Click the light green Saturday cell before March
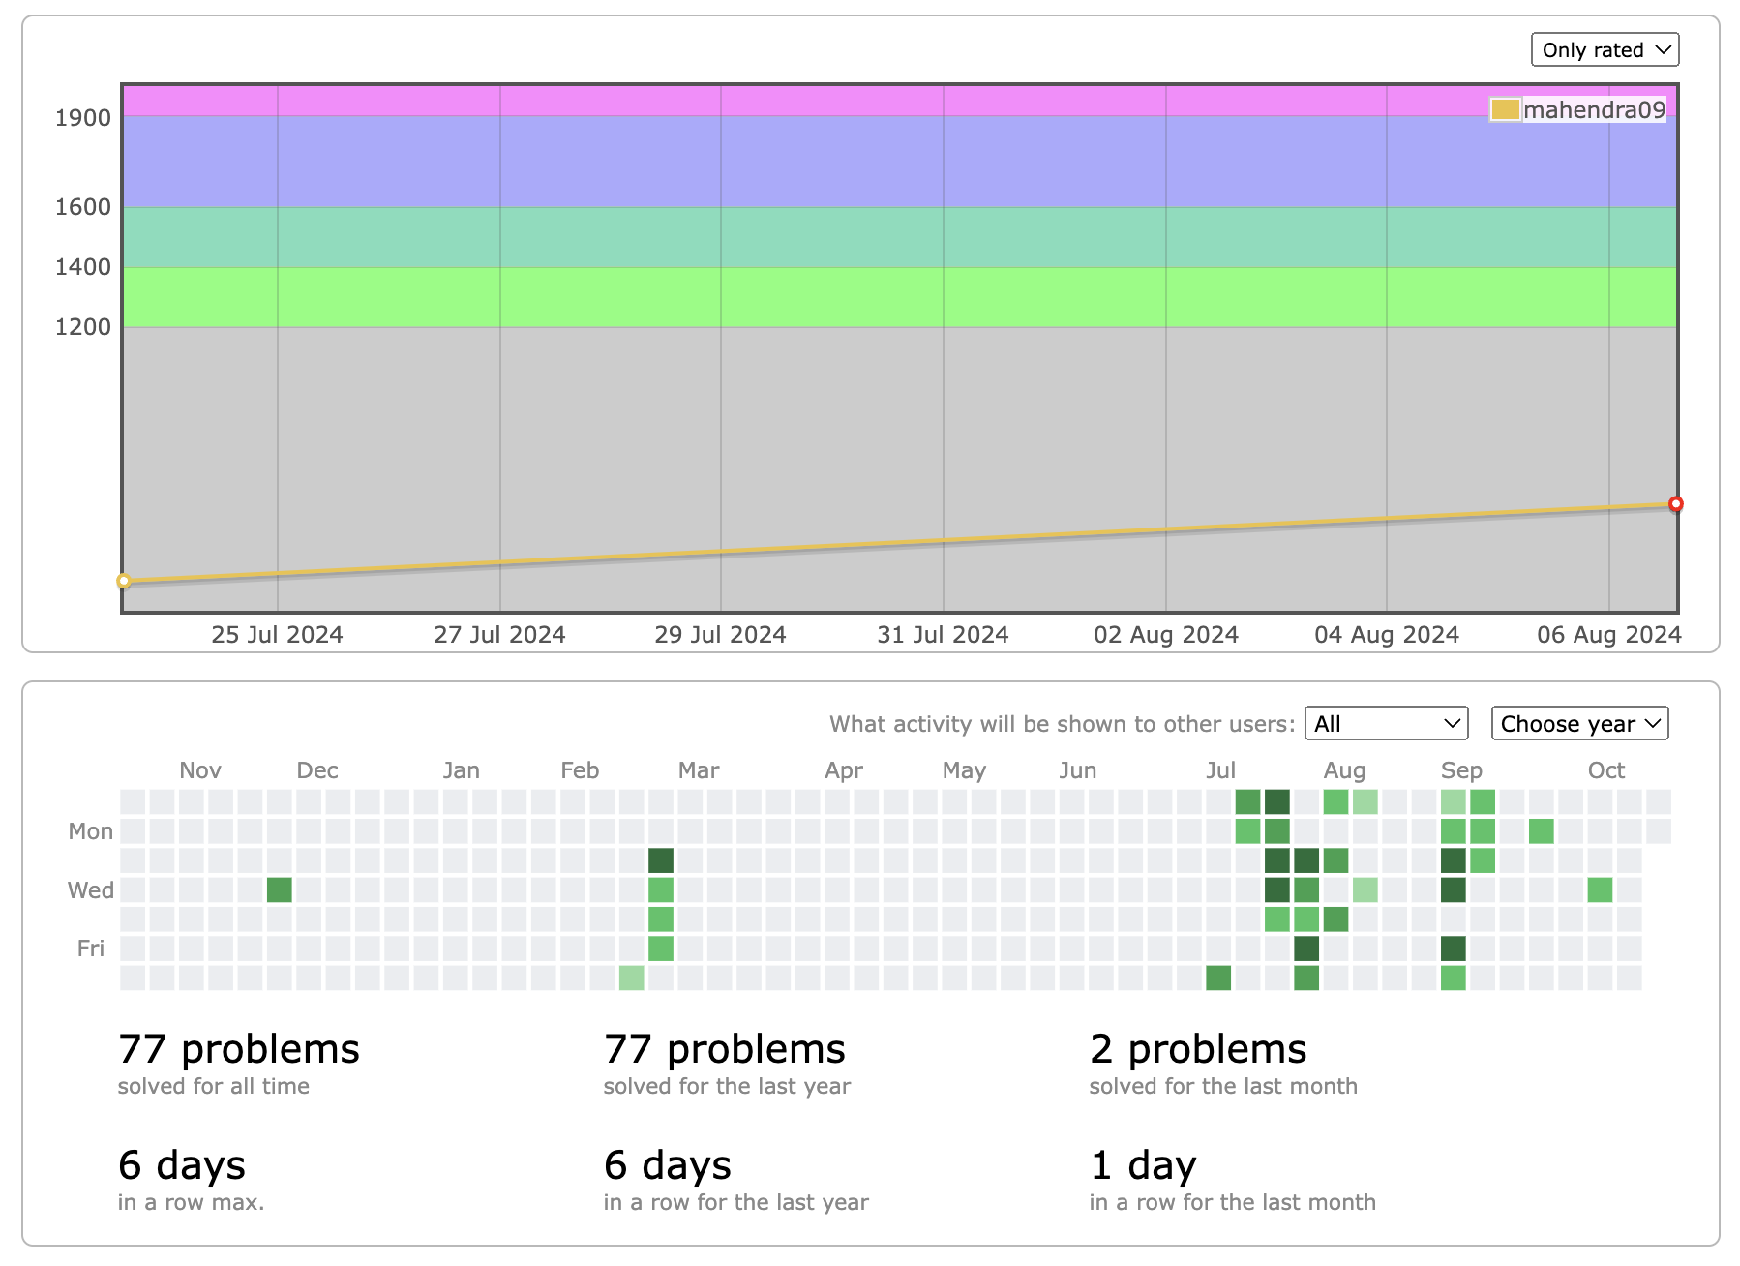The height and width of the screenshot is (1266, 1740). 632,978
